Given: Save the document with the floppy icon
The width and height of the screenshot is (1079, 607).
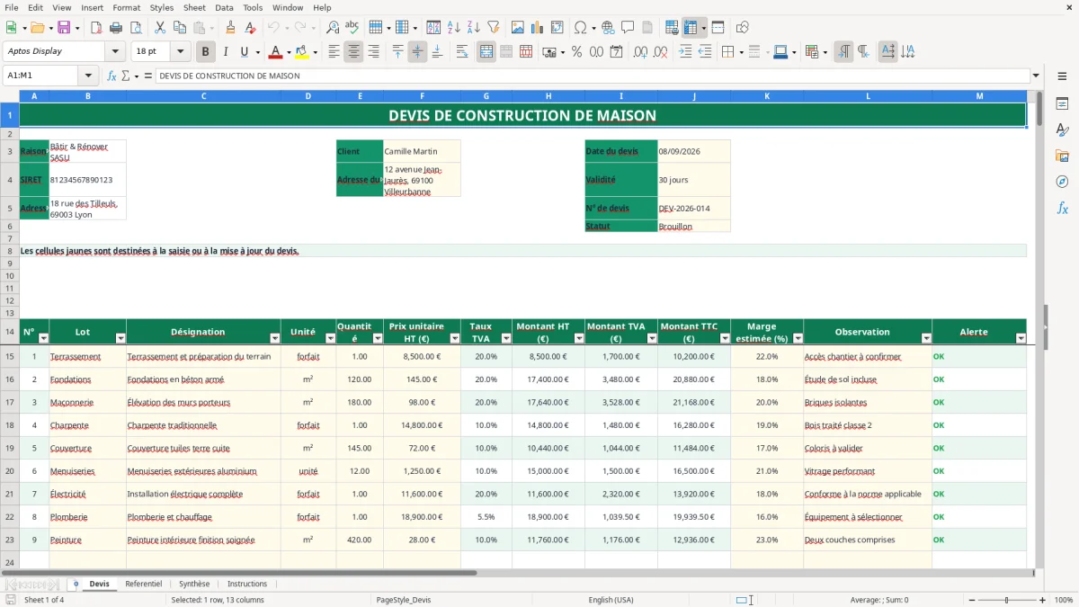Looking at the screenshot, I should tap(64, 28).
